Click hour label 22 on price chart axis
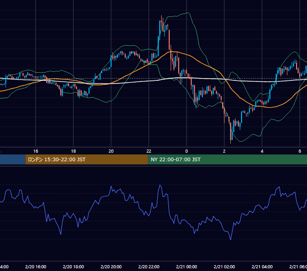Image resolution: width=307 pixels, height=271 pixels. click(149, 151)
